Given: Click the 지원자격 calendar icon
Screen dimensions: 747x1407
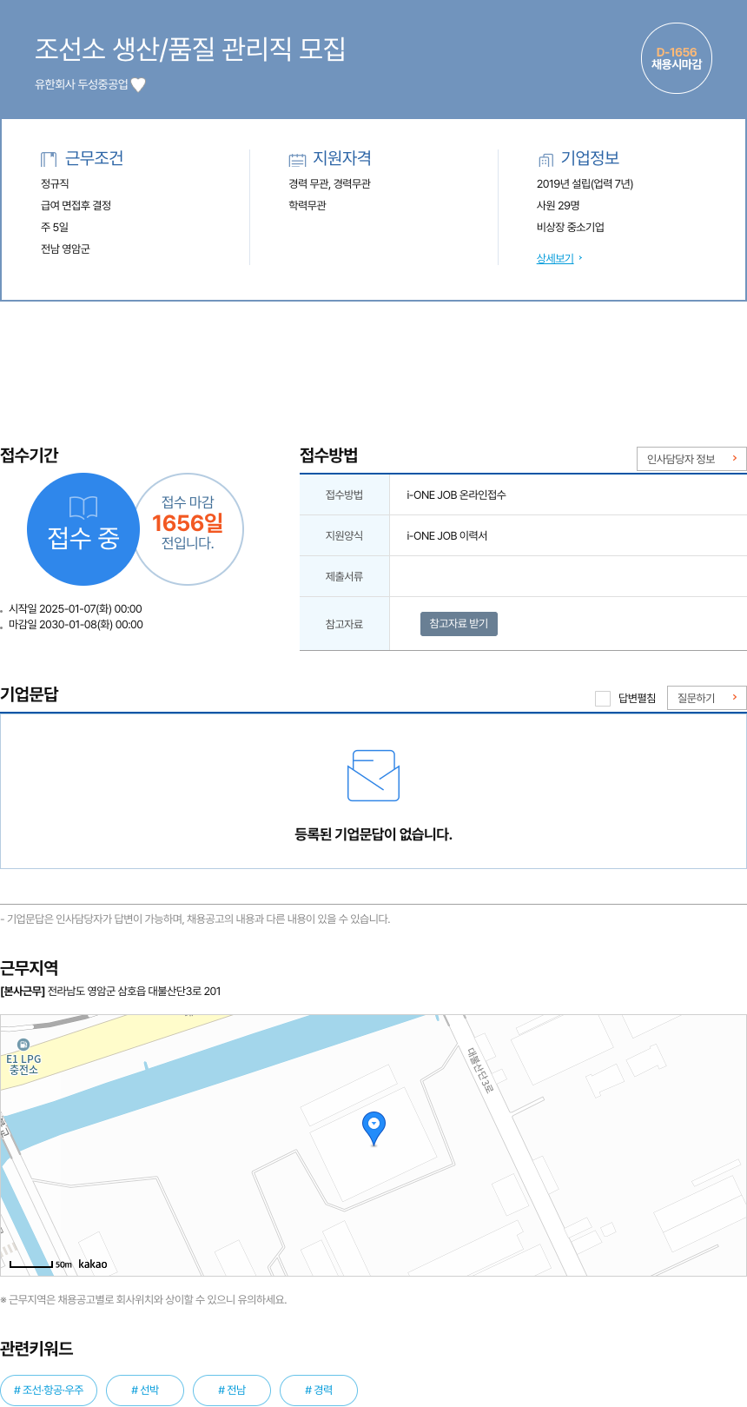Looking at the screenshot, I should (297, 159).
